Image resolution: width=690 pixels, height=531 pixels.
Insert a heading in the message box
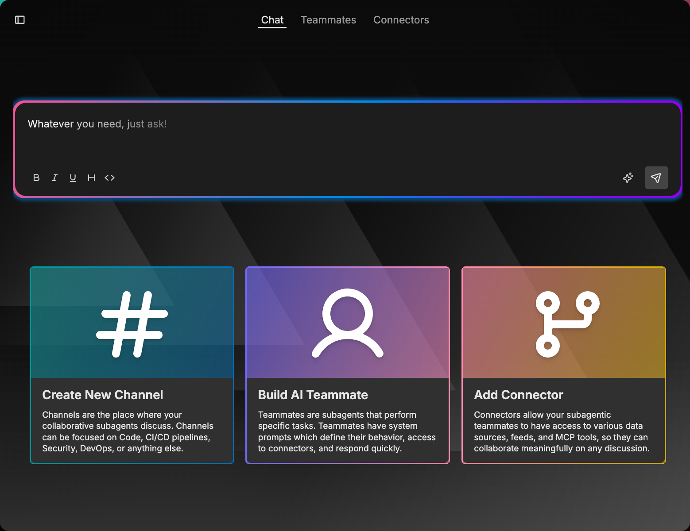pos(91,177)
